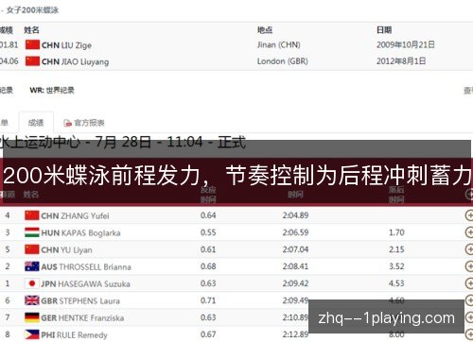This screenshot has width=473, height=342.
Task: Click the China flag beside YU Liyan
Action: (32, 249)
